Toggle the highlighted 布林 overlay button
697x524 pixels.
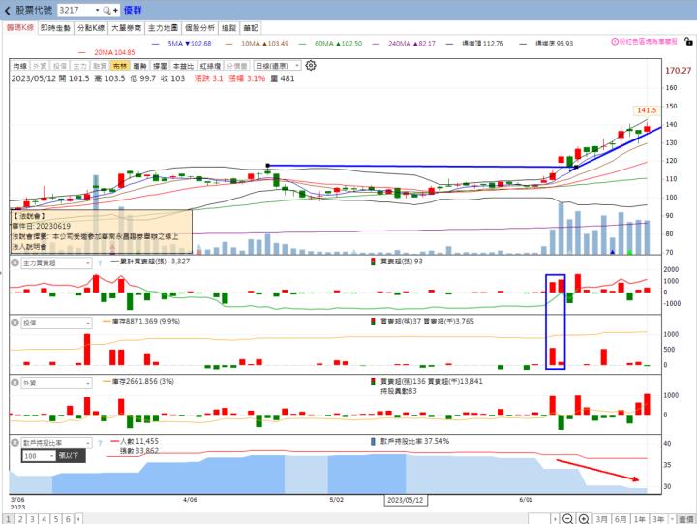tap(120, 66)
